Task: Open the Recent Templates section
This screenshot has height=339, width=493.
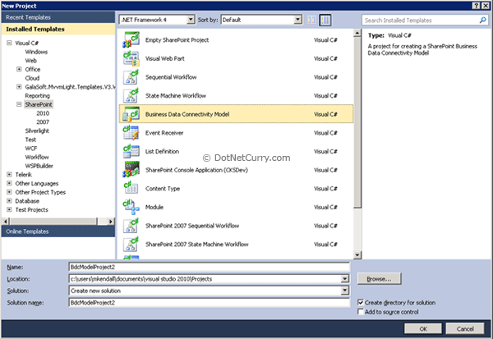Action: 58,17
